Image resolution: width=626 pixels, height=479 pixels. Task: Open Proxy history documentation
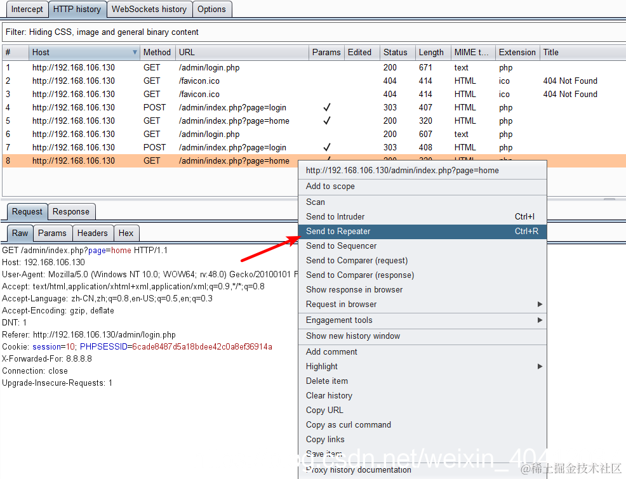[x=422, y=470]
